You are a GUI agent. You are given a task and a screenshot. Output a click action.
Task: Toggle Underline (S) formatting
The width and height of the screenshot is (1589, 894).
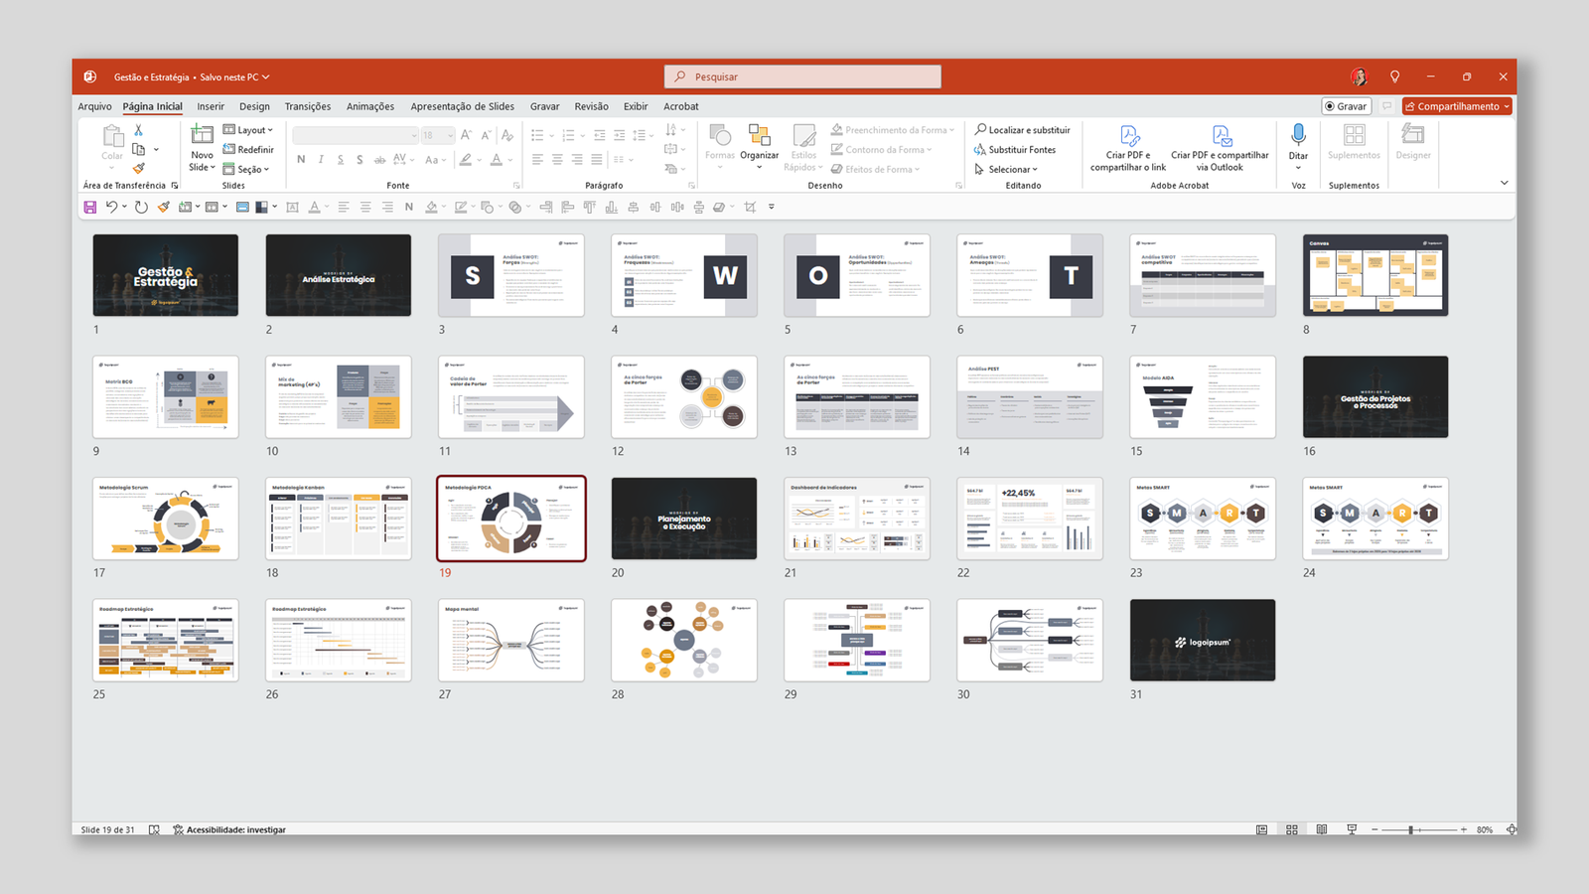(341, 159)
